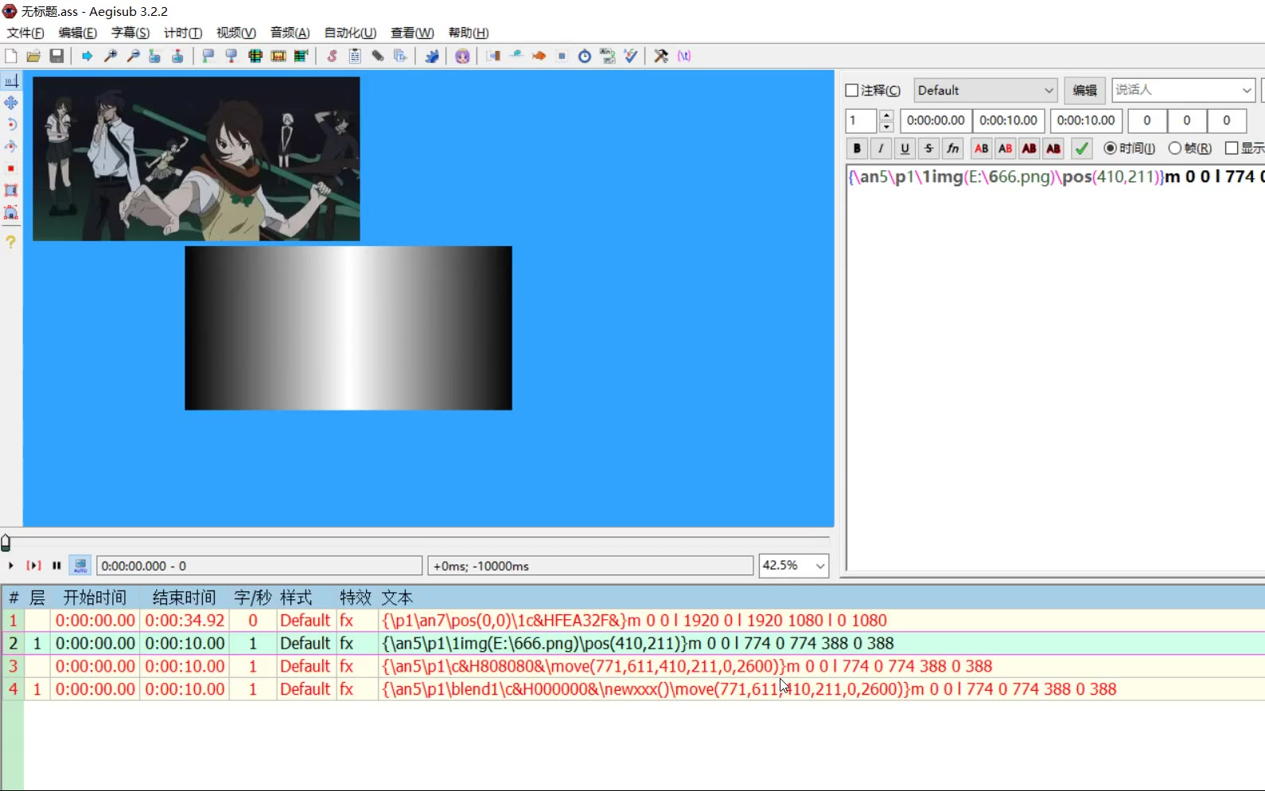Screen dimensions: 1265x791
Task: Decrease the layer number with the down arrow
Action: tap(886, 127)
